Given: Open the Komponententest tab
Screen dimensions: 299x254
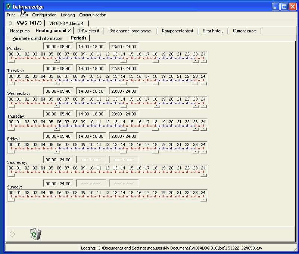Looking at the screenshot, I should pyautogui.click(x=177, y=31).
